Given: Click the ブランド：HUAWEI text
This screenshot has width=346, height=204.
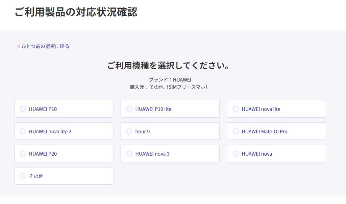Looking at the screenshot, I should tap(170, 80).
